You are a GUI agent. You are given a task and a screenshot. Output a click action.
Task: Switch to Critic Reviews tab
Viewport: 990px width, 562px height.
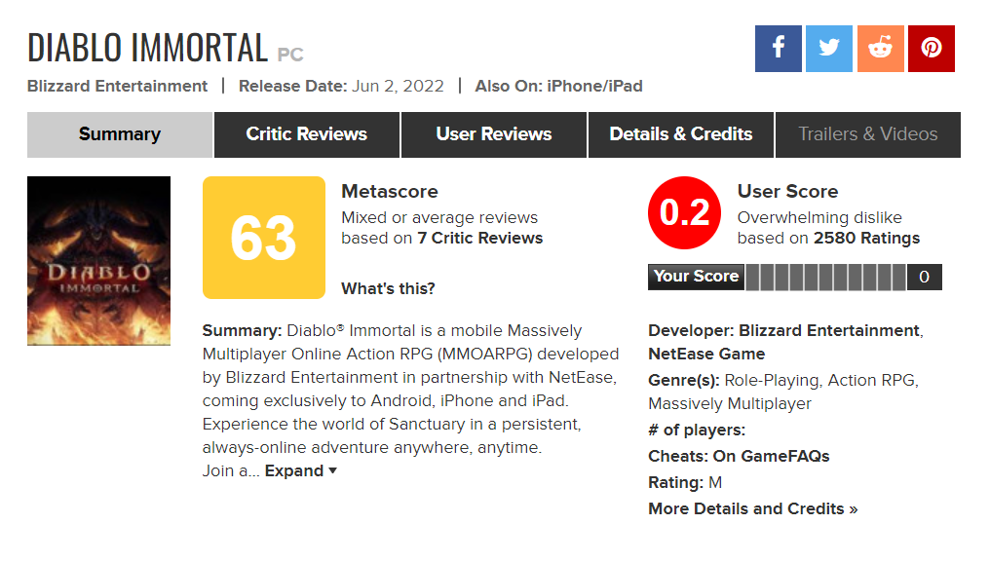point(306,134)
